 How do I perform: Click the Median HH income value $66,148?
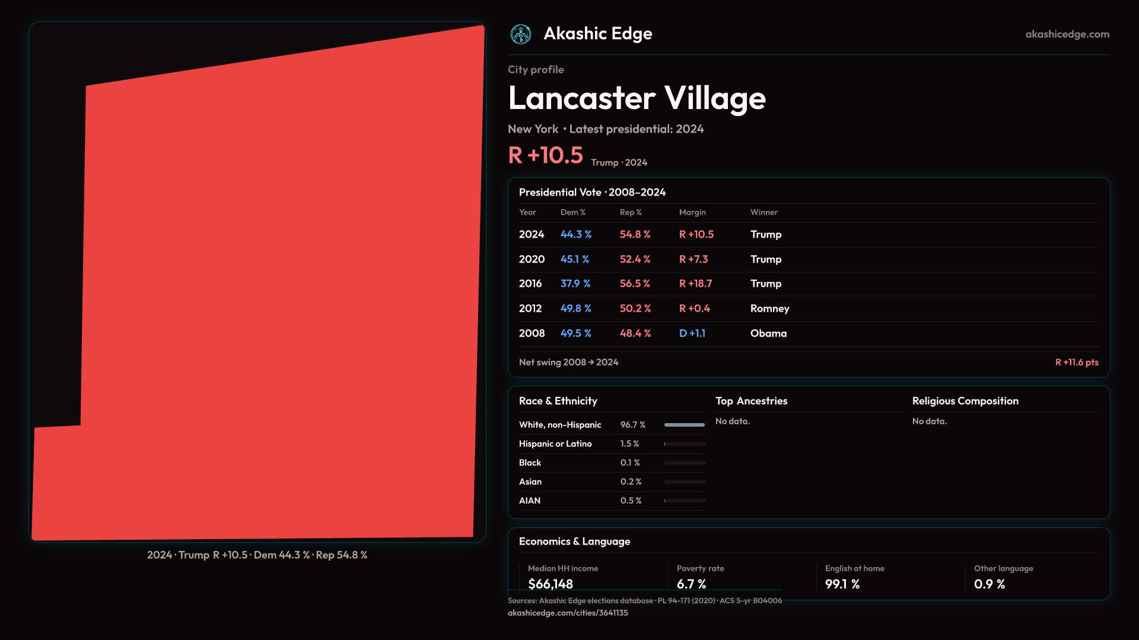coord(550,584)
